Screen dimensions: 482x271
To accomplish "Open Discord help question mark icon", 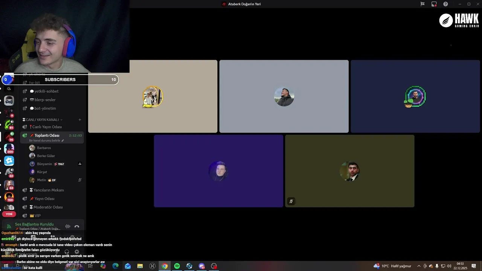I will coord(445,4).
